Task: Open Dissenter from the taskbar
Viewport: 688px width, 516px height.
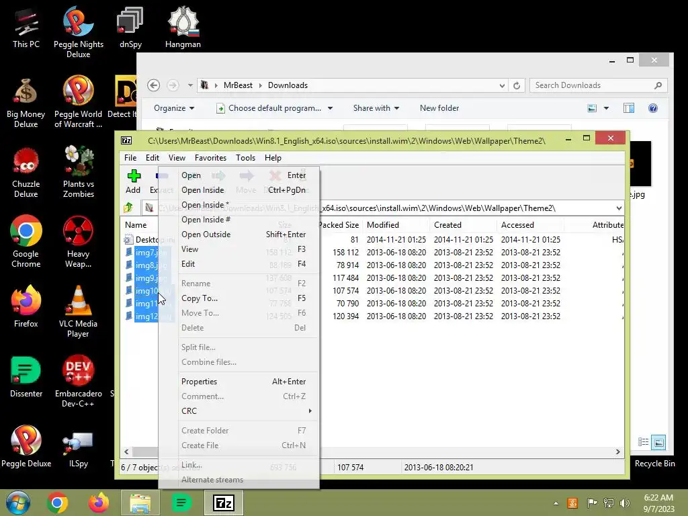Action: [x=181, y=503]
